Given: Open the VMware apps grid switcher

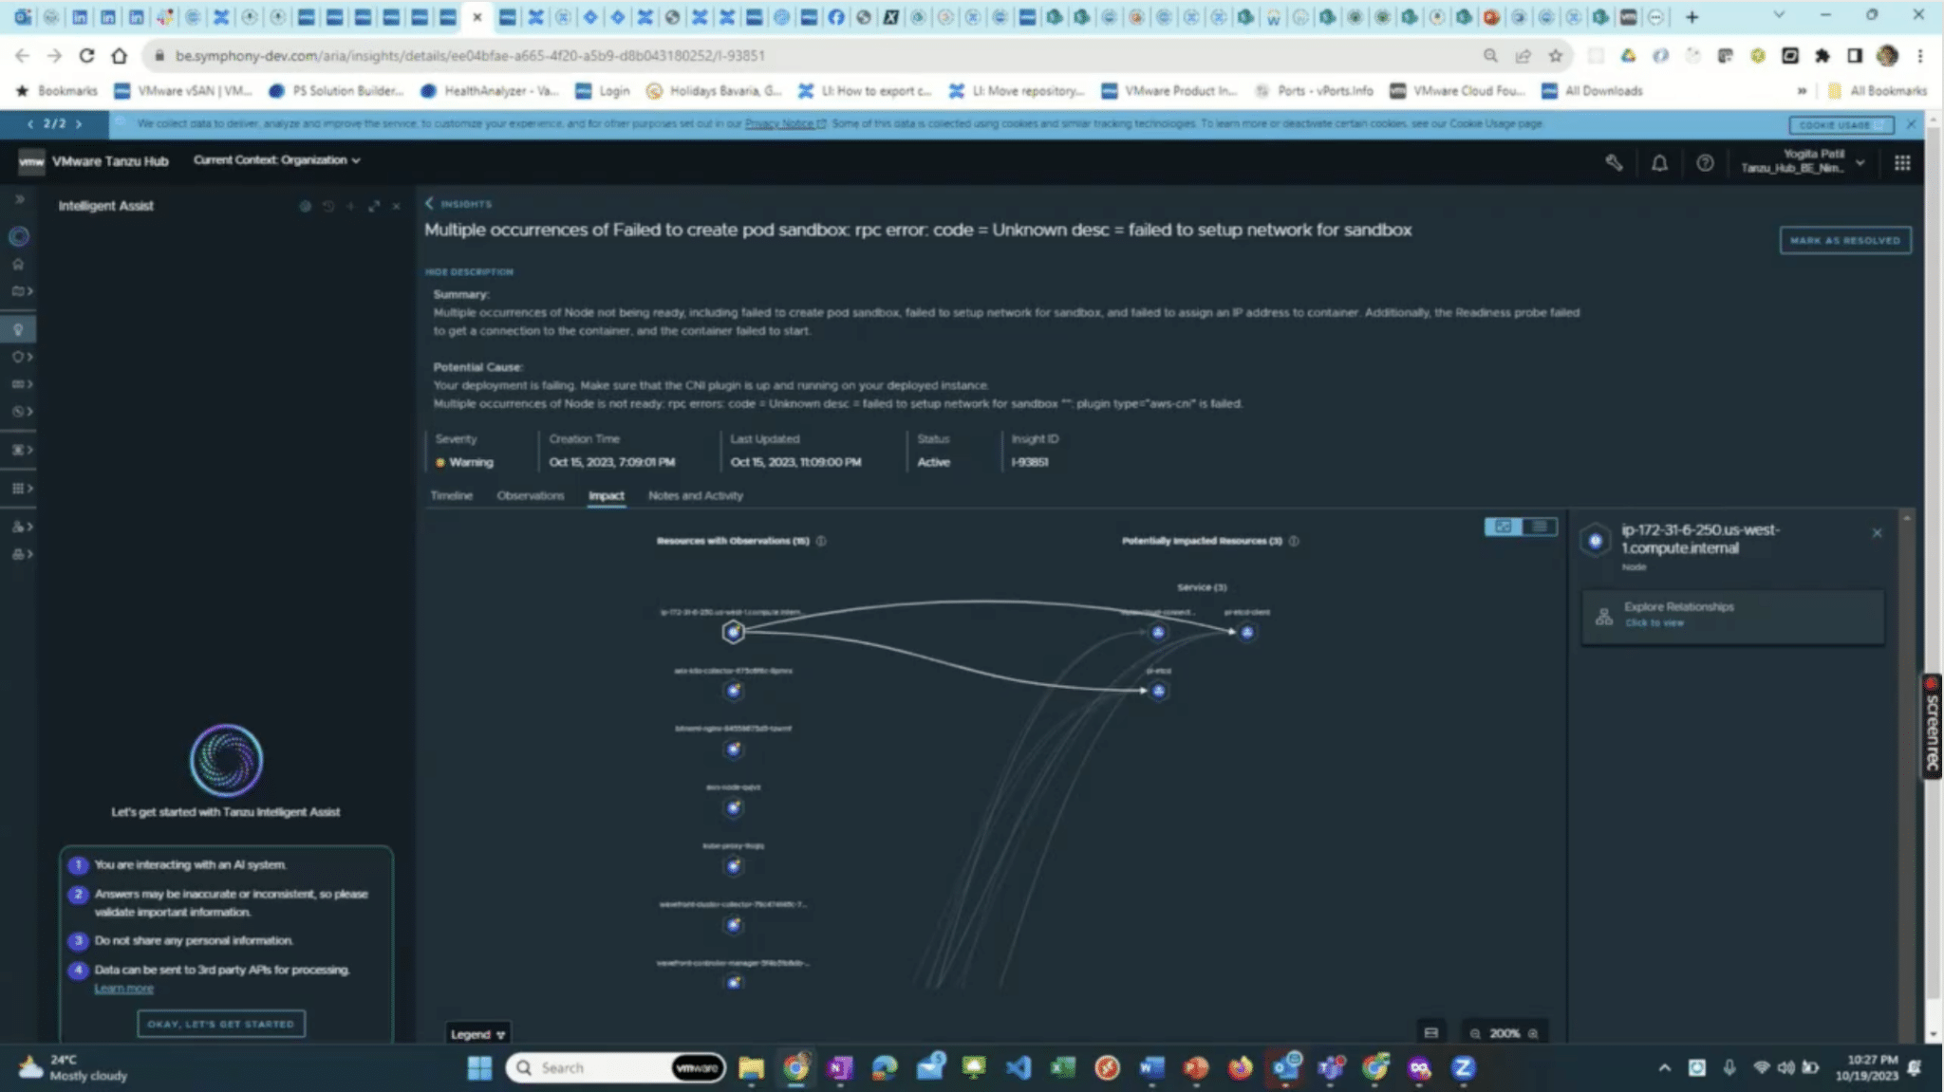Looking at the screenshot, I should click(x=1902, y=163).
